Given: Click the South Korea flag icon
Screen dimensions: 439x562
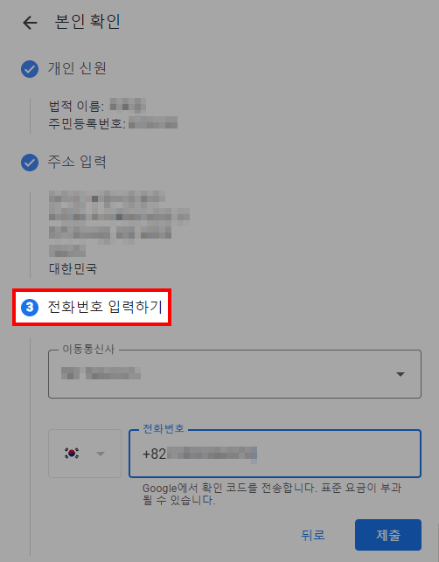Looking at the screenshot, I should point(72,454).
